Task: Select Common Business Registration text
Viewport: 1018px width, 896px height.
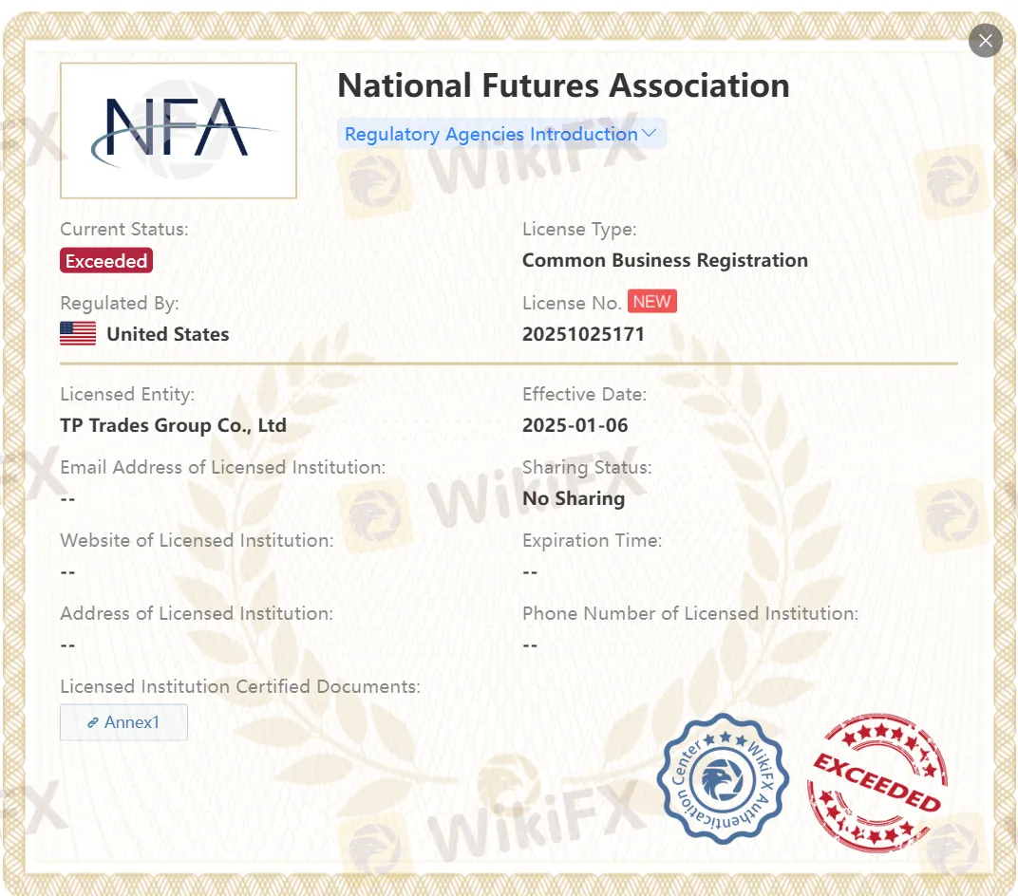Action: pyautogui.click(x=665, y=260)
